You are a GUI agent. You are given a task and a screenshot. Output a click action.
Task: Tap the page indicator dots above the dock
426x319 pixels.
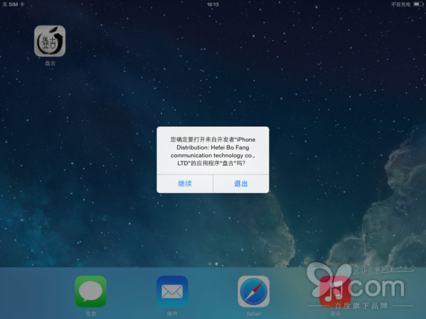coord(213,264)
